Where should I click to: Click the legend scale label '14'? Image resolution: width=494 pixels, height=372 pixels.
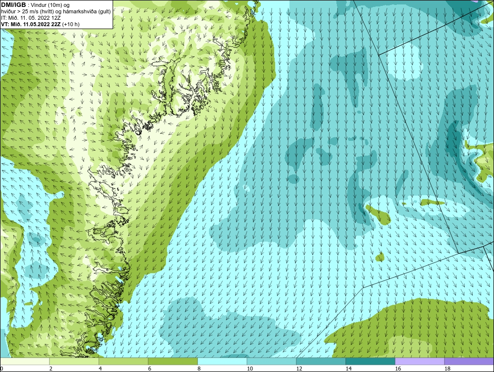coord(348,369)
